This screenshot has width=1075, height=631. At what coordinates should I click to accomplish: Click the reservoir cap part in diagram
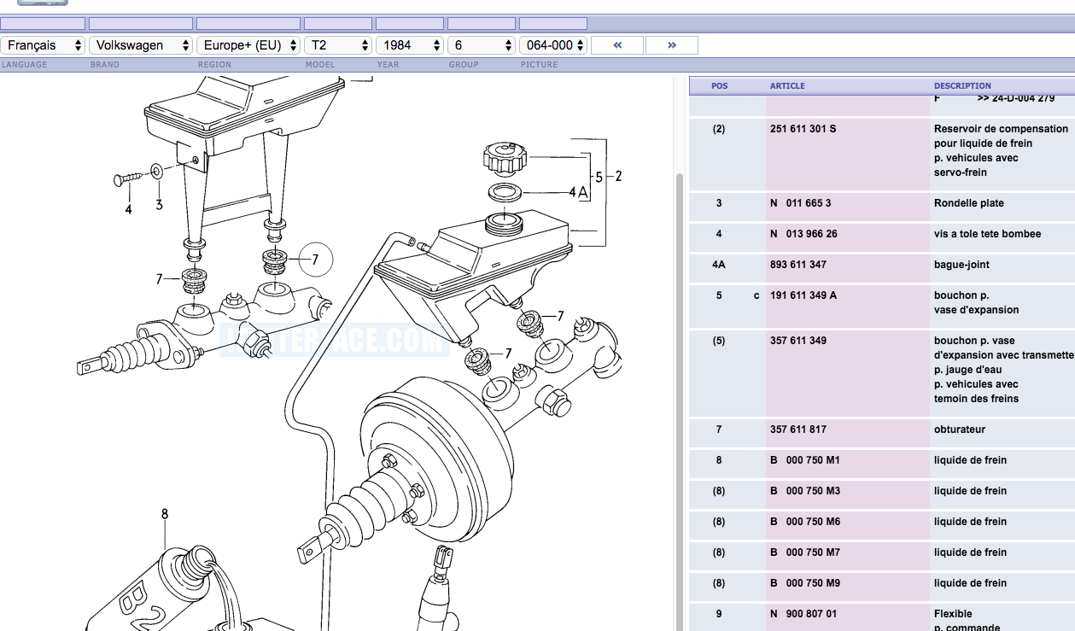pyautogui.click(x=505, y=158)
